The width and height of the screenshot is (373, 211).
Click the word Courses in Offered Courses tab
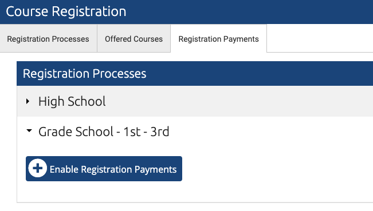[148, 39]
